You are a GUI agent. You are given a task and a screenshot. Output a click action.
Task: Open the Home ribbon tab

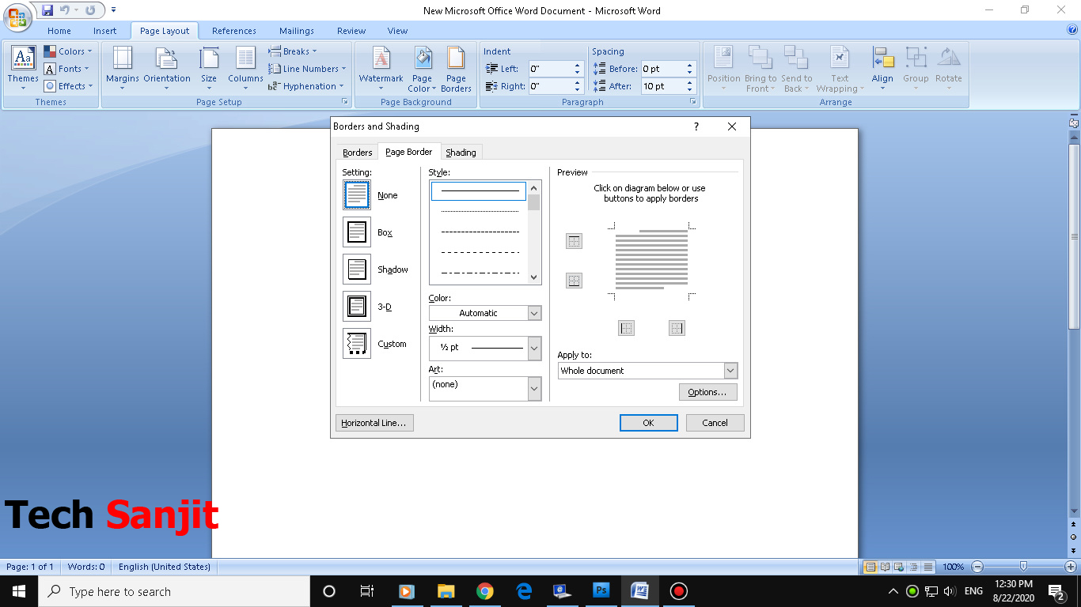tap(59, 31)
